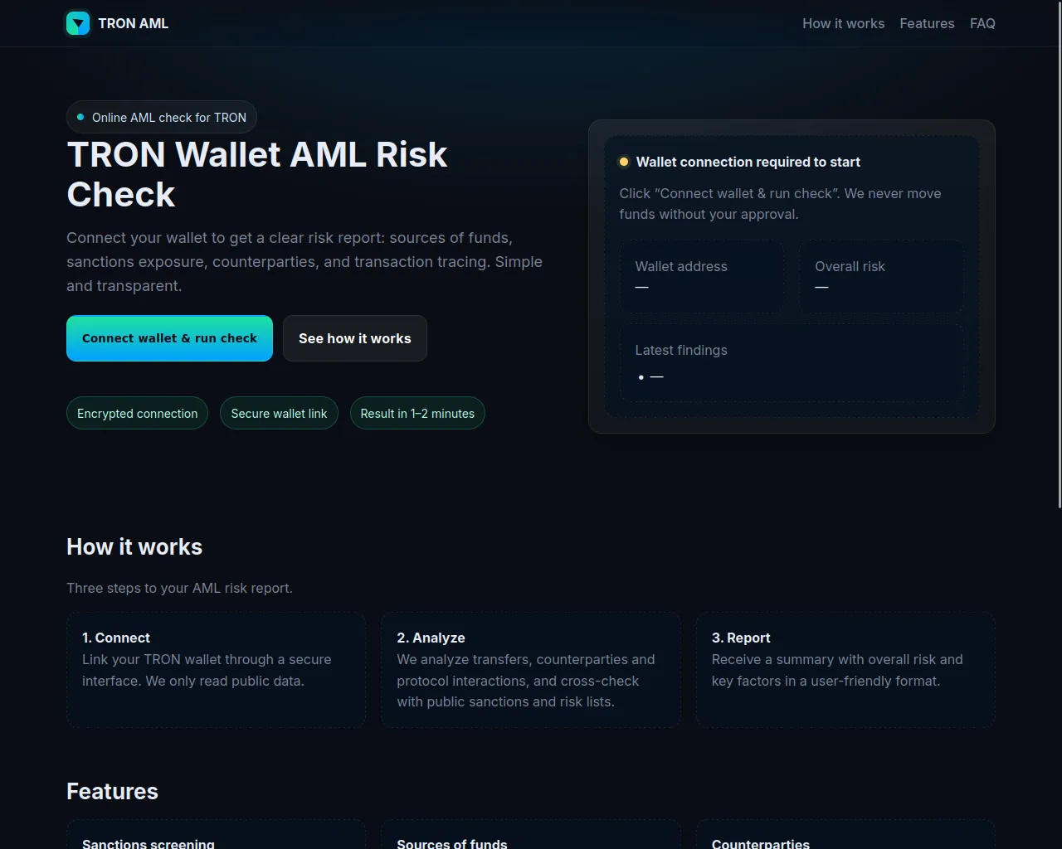Click the Sanctions screening feature card
The image size is (1062, 849).
216,836
